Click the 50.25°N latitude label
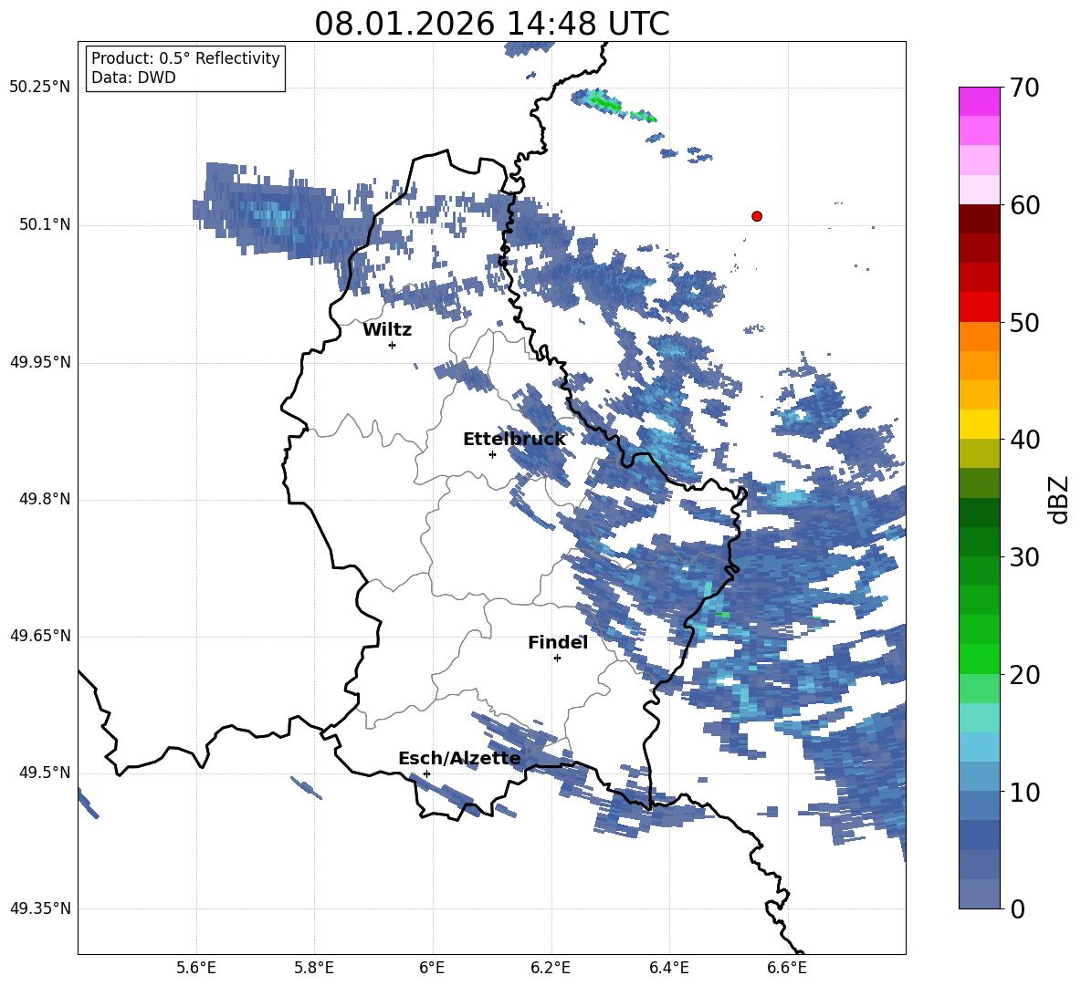Screen dimensions: 1081x986 [x=40, y=88]
